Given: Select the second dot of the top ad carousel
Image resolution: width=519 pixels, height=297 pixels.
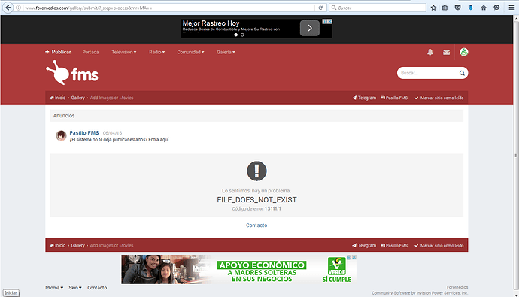Looking at the screenshot, I should pyautogui.click(x=242, y=35).
